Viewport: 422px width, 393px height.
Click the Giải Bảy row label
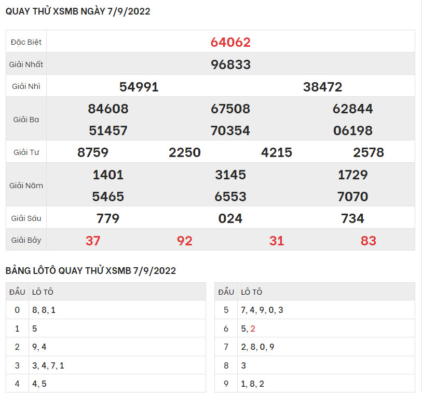pyautogui.click(x=26, y=241)
